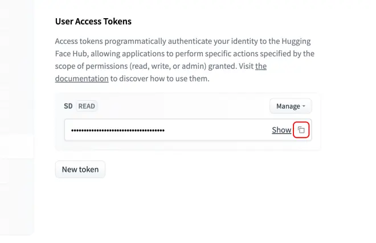
Task: Create a token using New token button
Action: point(80,169)
